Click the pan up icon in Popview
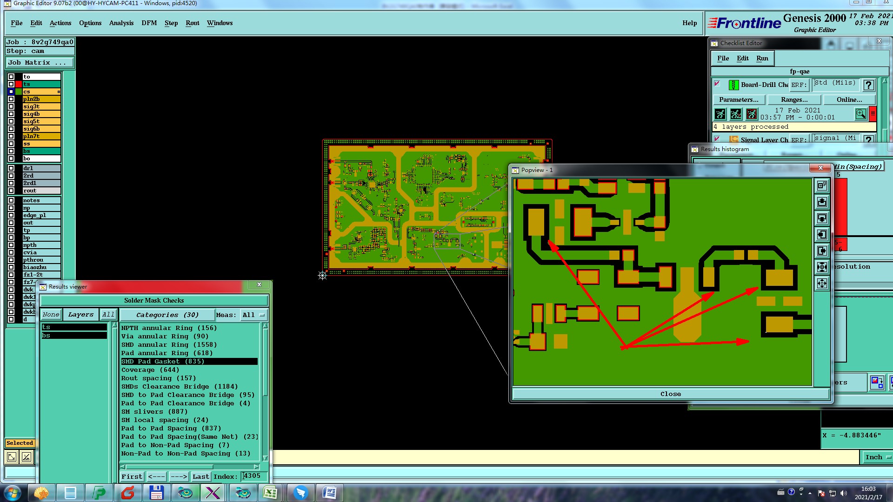Image resolution: width=893 pixels, height=502 pixels. 822,202
